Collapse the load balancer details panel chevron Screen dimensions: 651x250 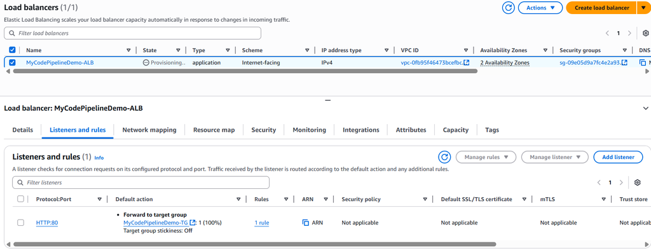645,108
